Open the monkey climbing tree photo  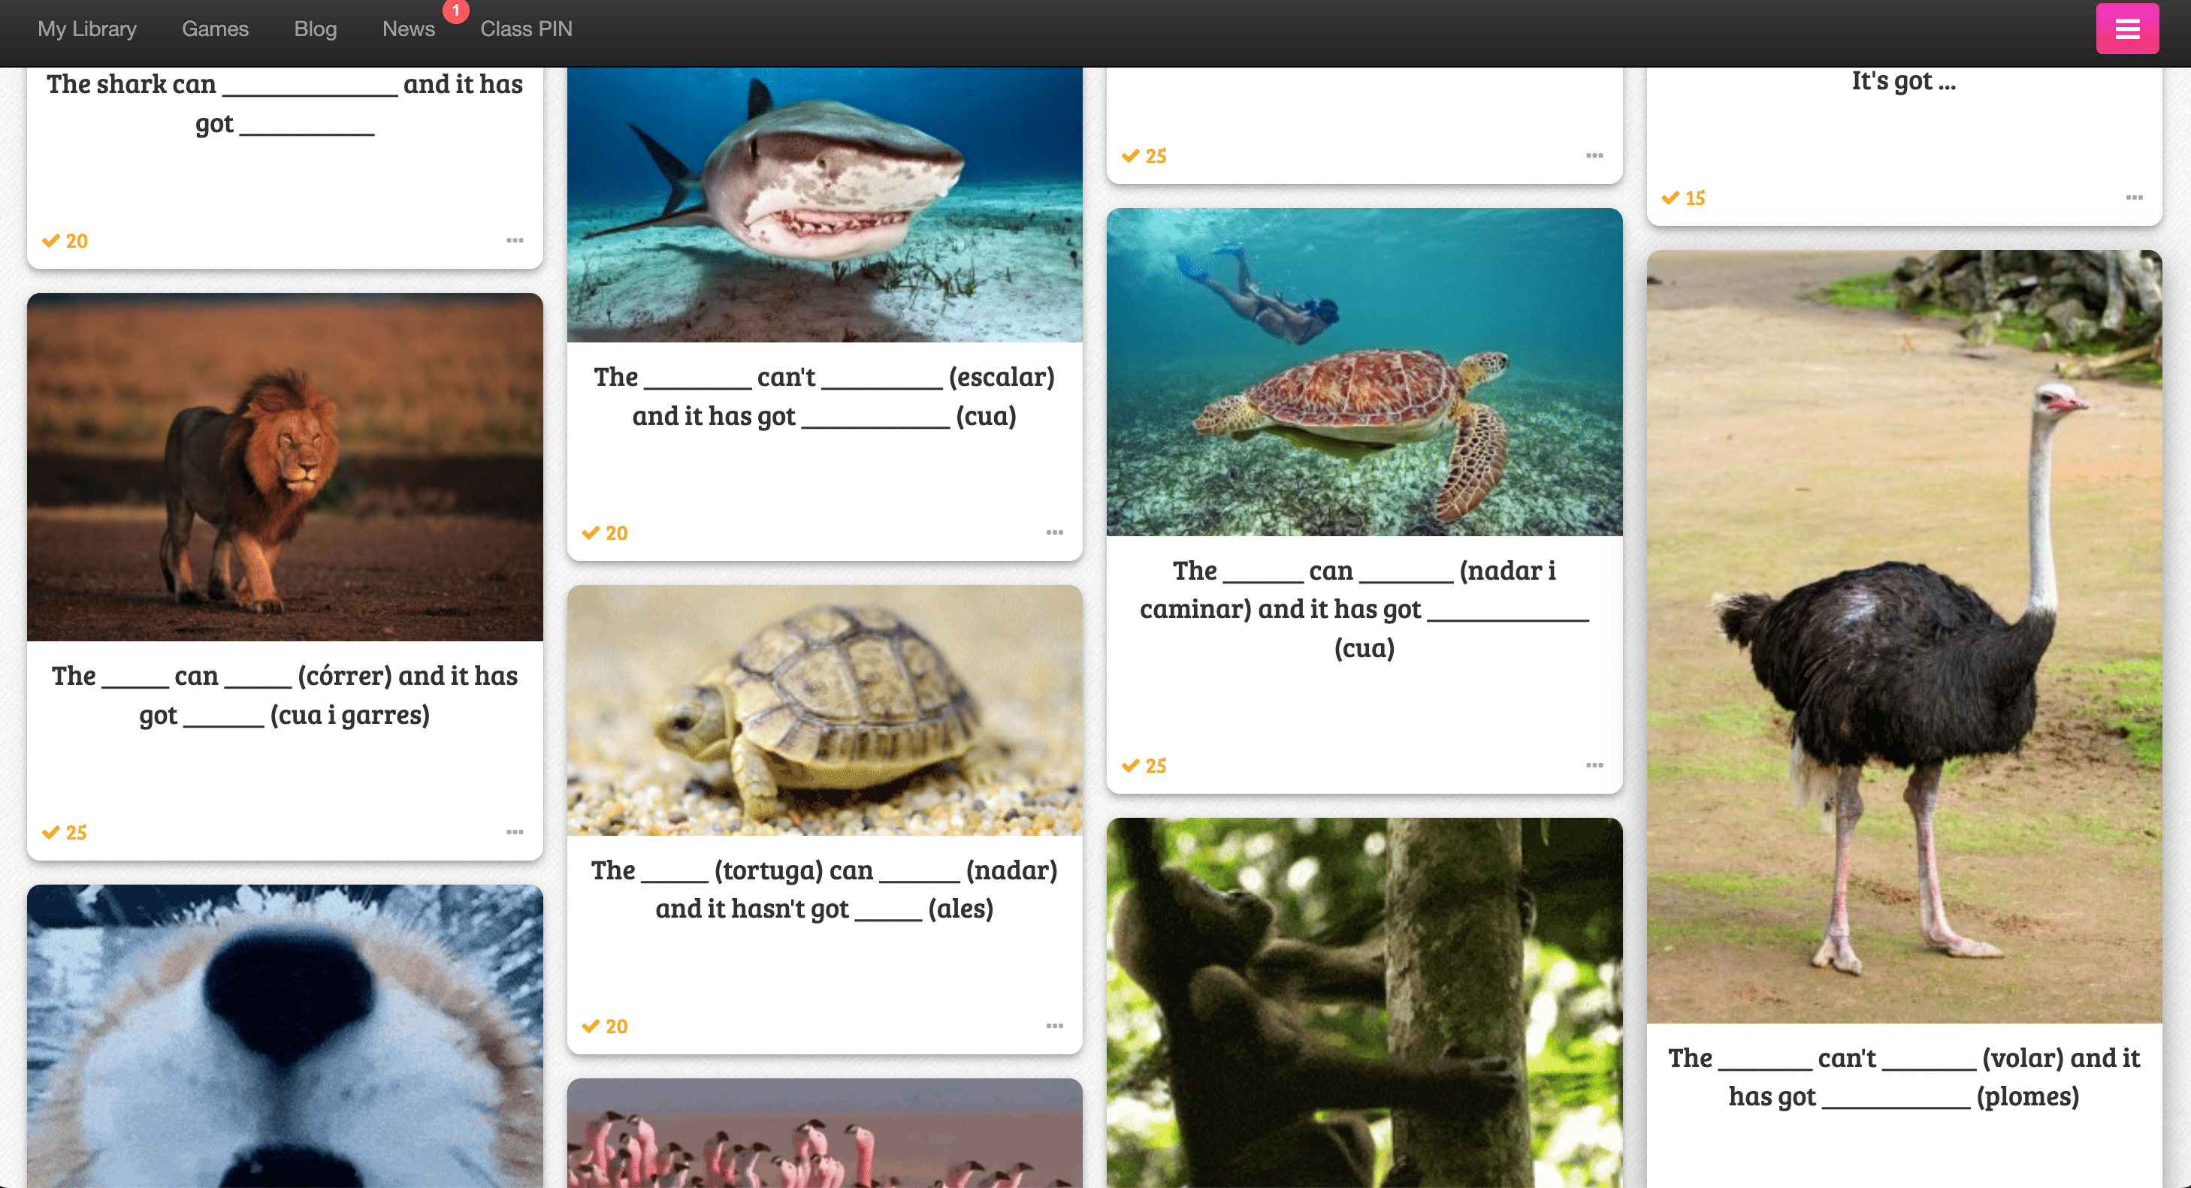point(1364,1003)
